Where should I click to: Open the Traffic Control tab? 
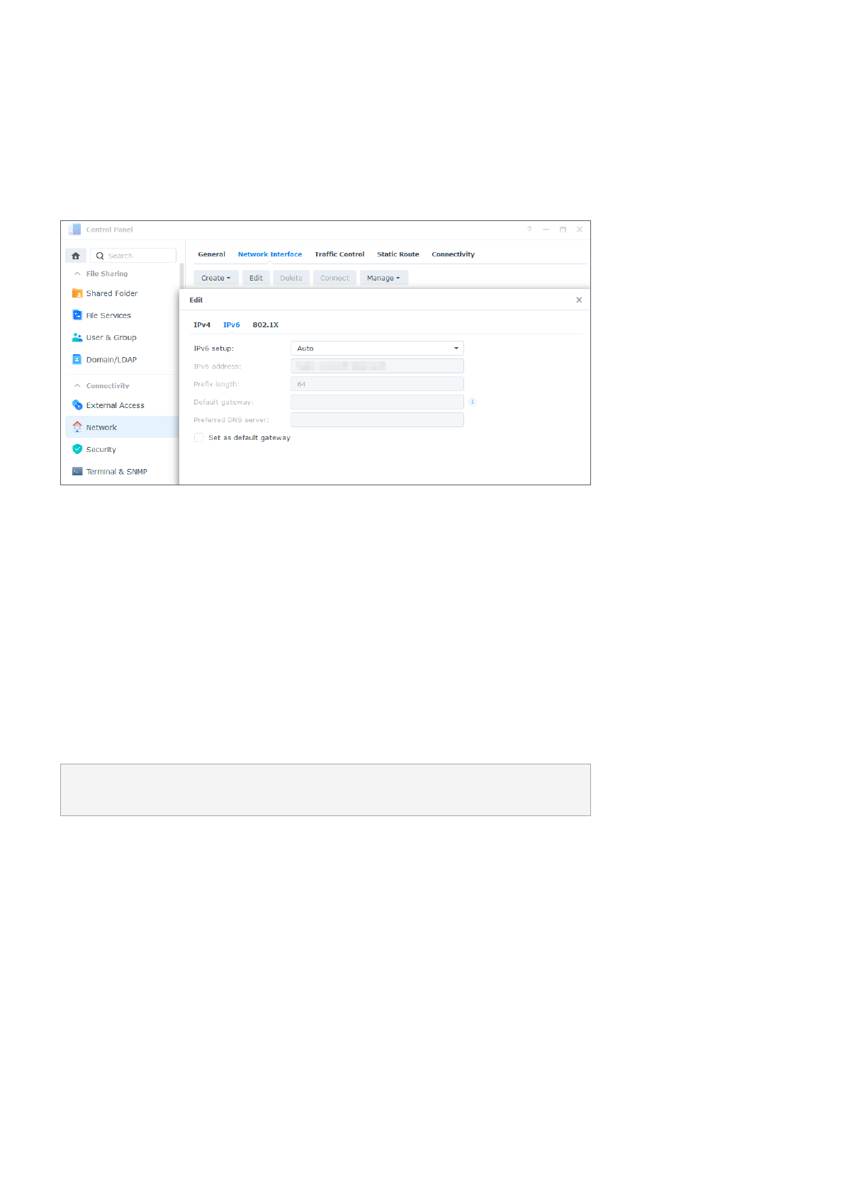click(339, 254)
